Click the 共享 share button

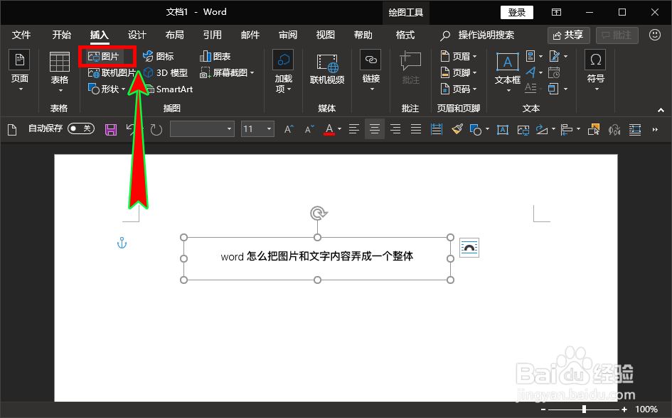pos(568,35)
